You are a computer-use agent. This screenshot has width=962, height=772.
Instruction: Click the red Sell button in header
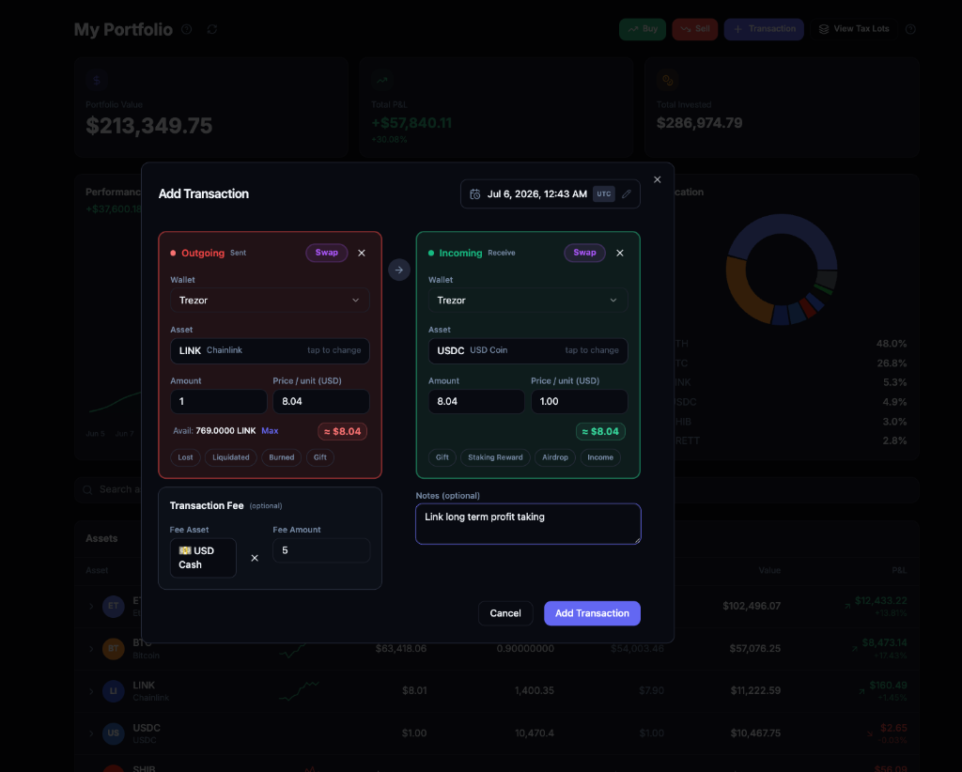coord(695,29)
